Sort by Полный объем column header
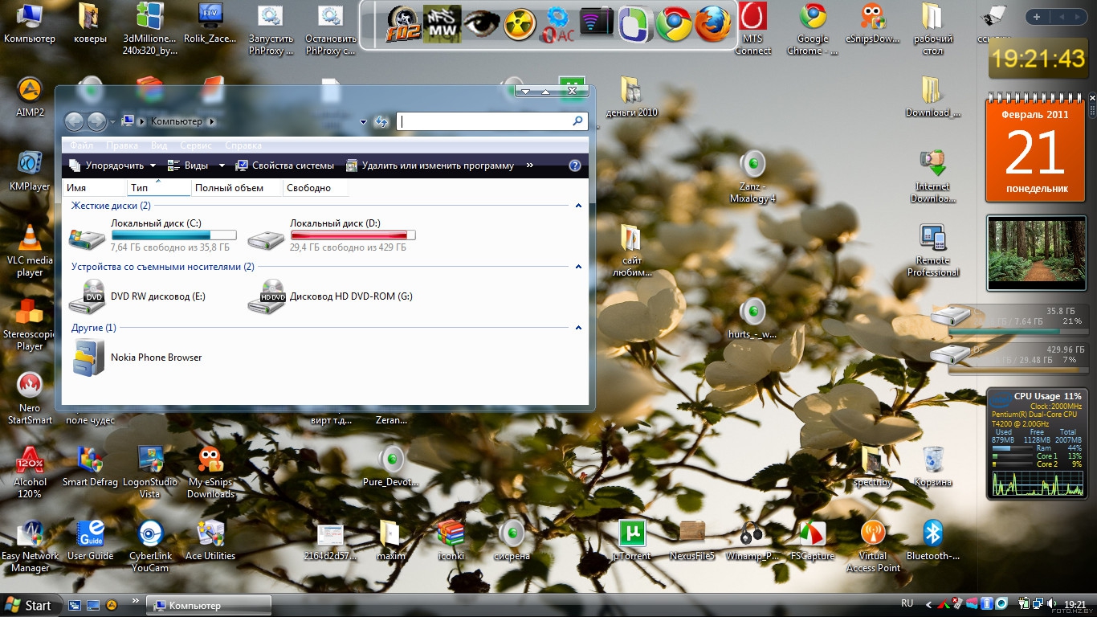This screenshot has height=617, width=1097. click(x=229, y=188)
